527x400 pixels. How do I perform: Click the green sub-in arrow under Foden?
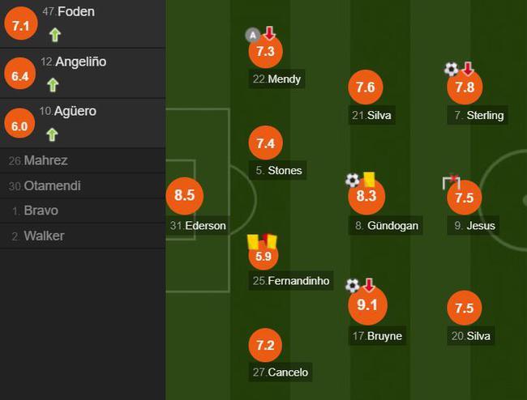[x=55, y=35]
